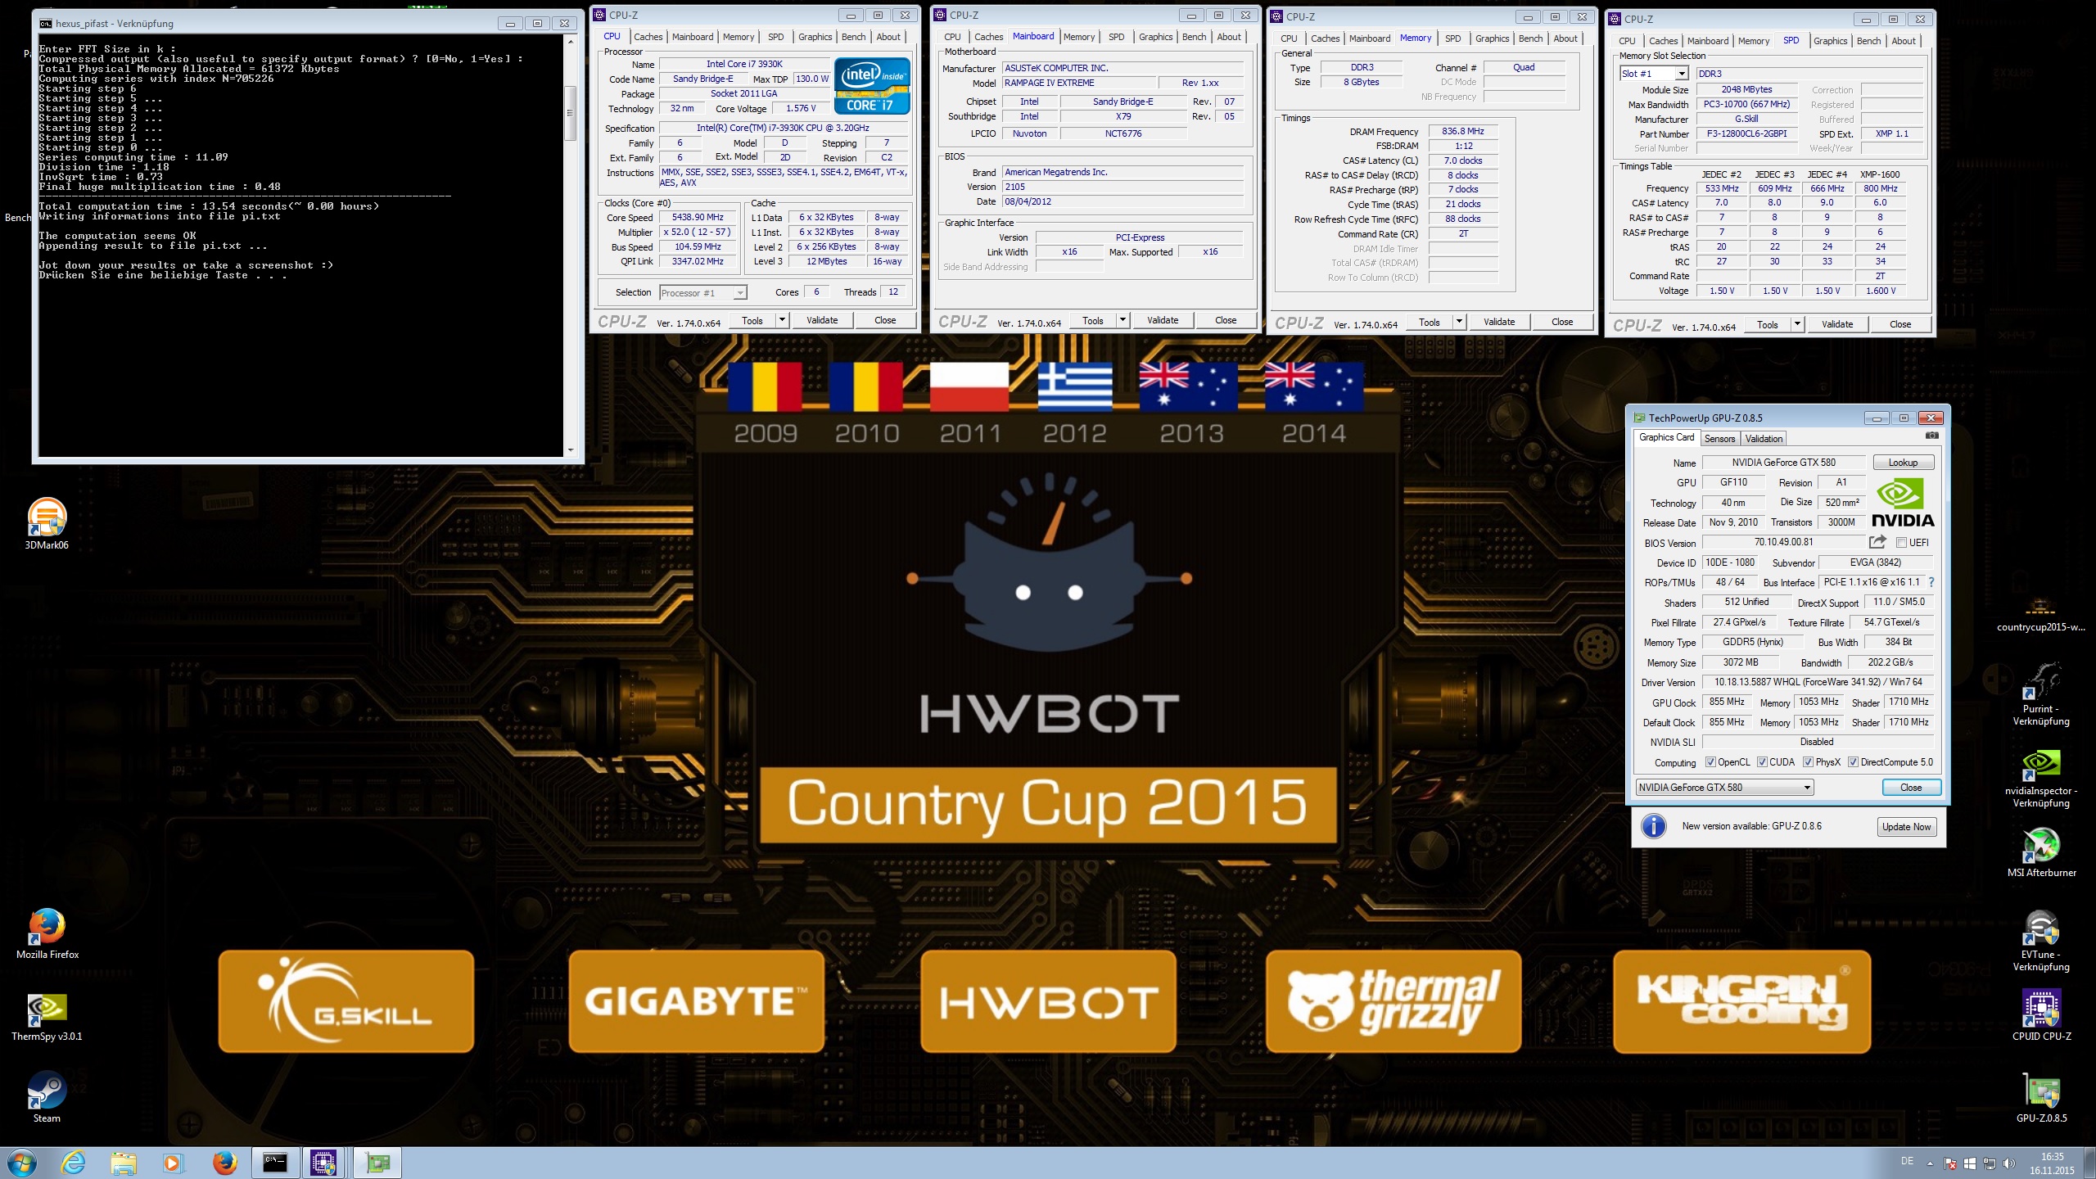Click the GPU-Z BIOS export share icon
2096x1179 pixels.
1877,541
